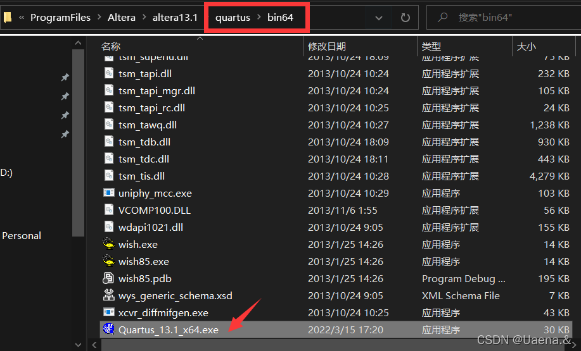Click the first quick access pin icon
Screen dimensions: 581x351
pos(65,77)
